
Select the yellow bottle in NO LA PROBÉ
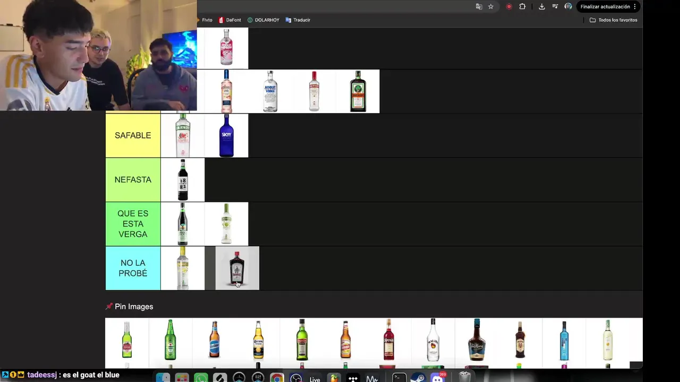pos(183,268)
